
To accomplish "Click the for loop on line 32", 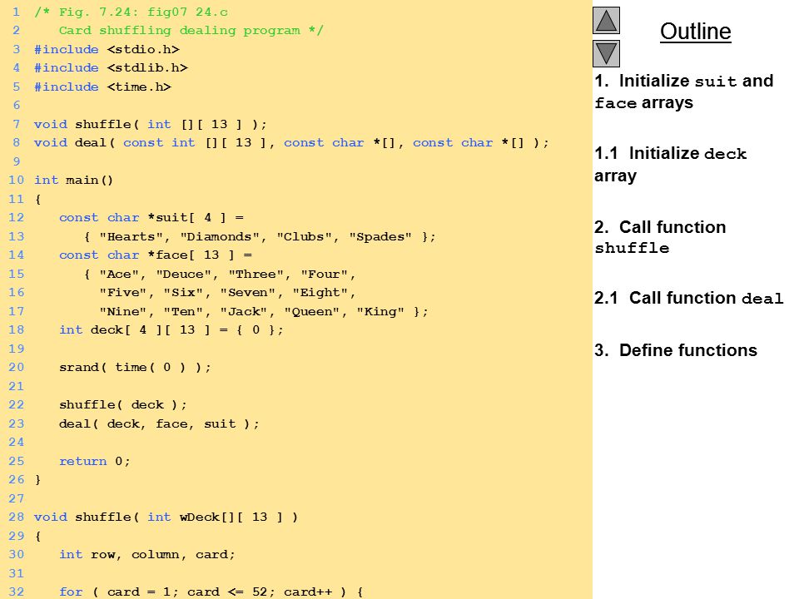I will point(211,592).
